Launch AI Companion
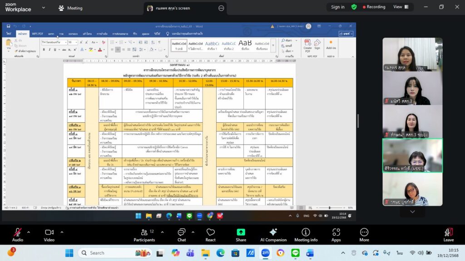Image resolution: width=465 pixels, height=261 pixels. point(273,234)
